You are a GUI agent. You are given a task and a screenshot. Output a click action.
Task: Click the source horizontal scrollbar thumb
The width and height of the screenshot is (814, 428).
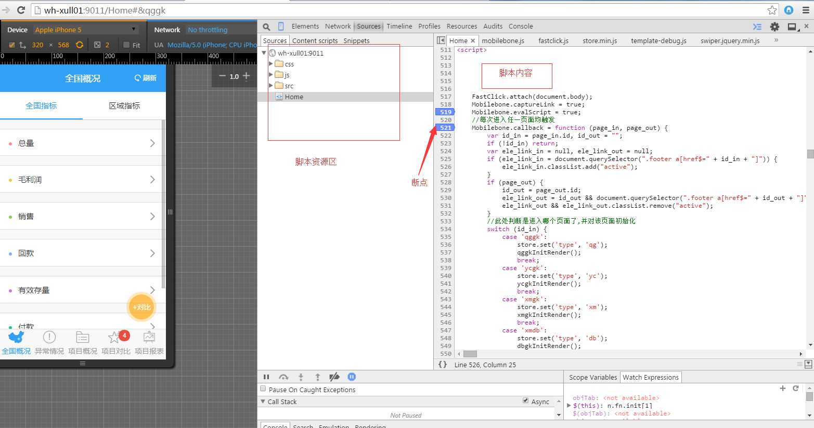pos(470,354)
